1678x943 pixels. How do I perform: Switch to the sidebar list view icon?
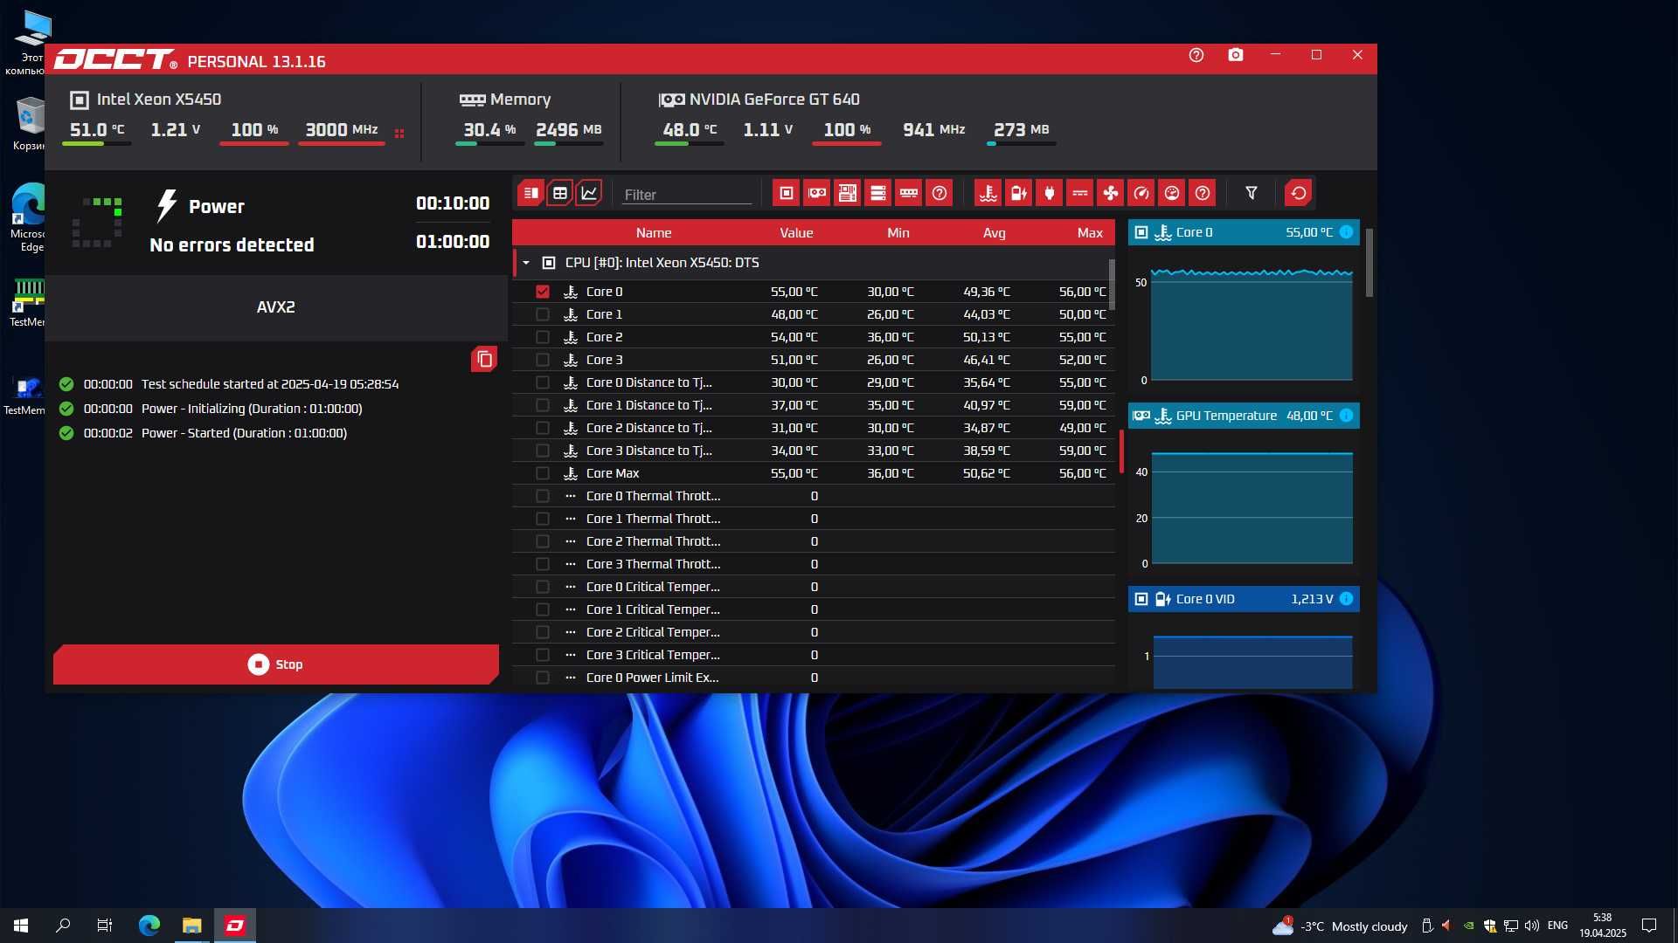click(530, 193)
